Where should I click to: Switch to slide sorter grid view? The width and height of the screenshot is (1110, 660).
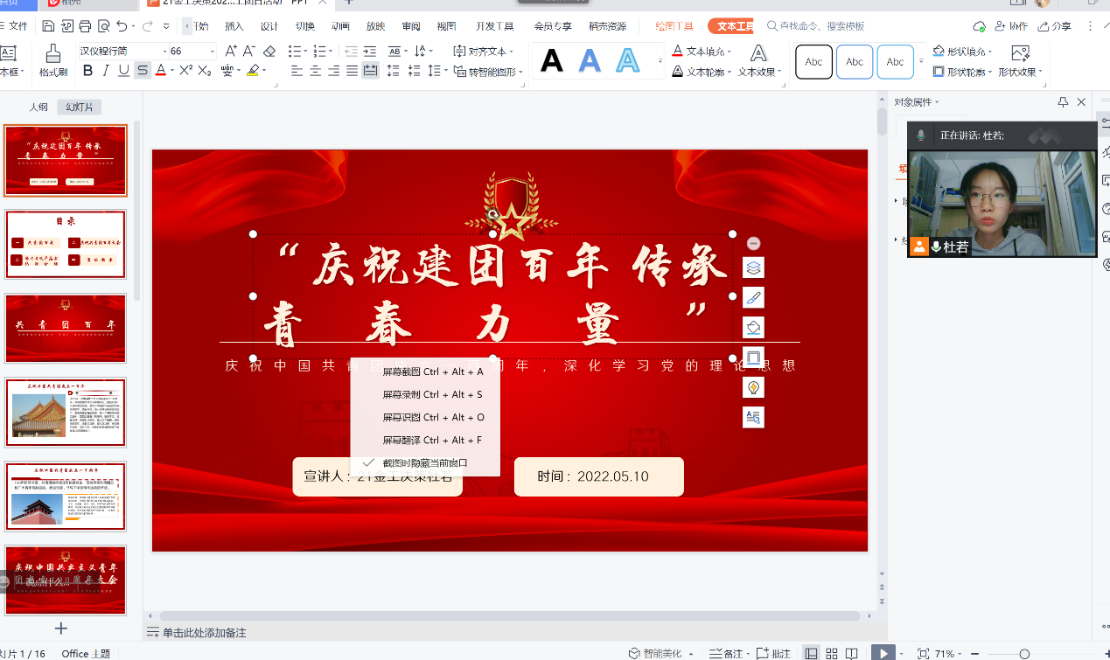[x=830, y=653]
